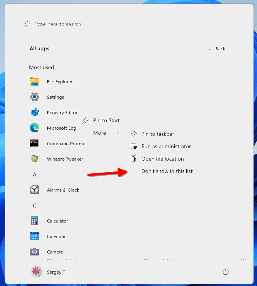Choose Open file location
Viewport: 257px width, 286px height.
(x=162, y=159)
